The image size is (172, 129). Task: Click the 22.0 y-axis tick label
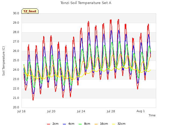16,89
